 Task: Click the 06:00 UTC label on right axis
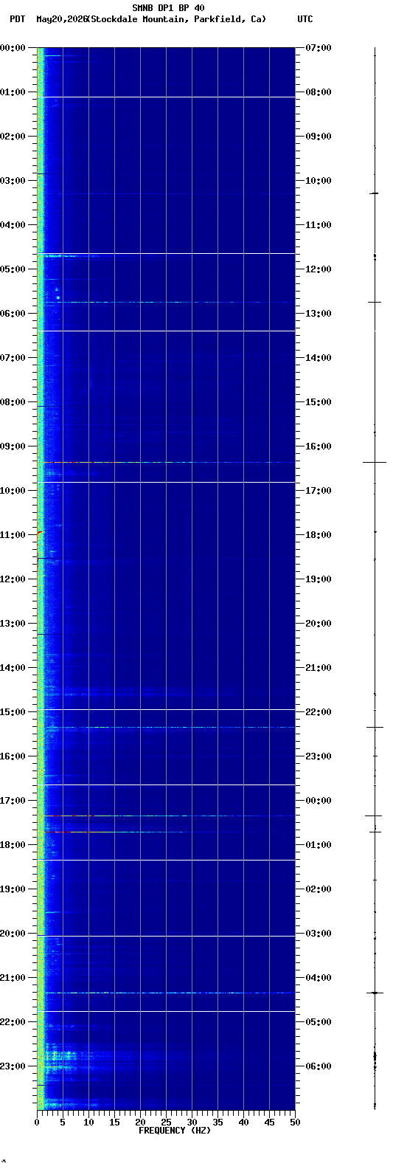[318, 1066]
